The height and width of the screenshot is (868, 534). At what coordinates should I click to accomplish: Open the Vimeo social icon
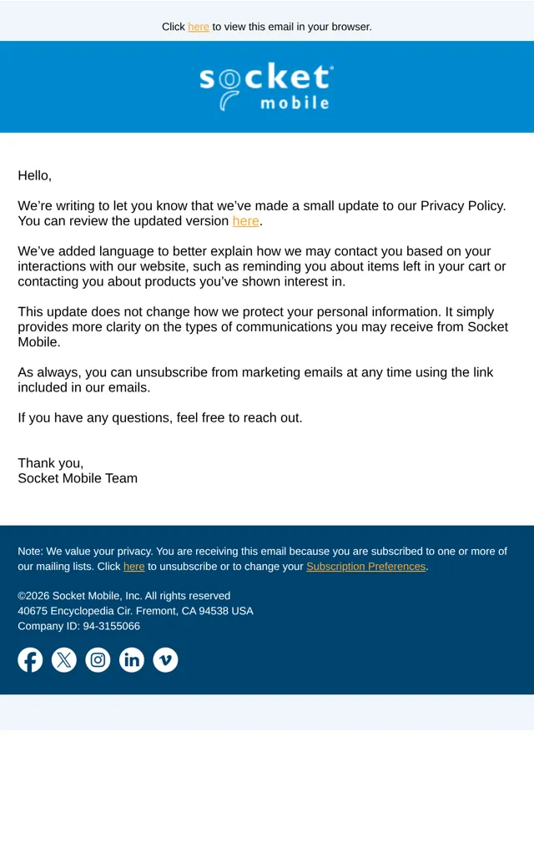(x=165, y=660)
